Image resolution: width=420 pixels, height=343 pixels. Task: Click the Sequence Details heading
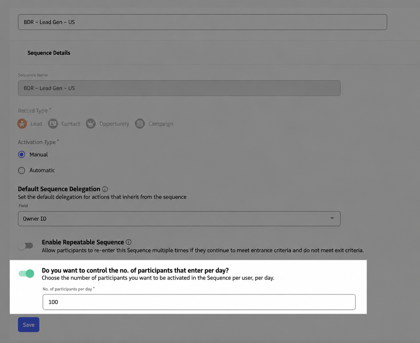49,53
